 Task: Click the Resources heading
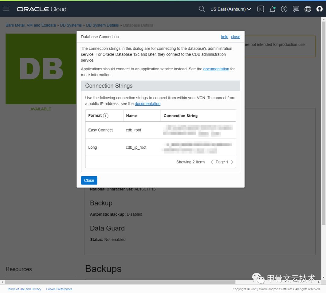pyautogui.click(x=19, y=269)
